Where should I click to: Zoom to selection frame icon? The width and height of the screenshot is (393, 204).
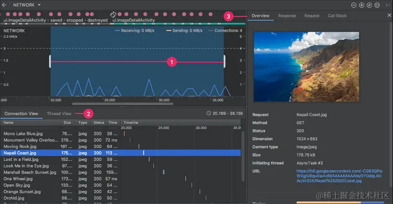[x=377, y=5]
